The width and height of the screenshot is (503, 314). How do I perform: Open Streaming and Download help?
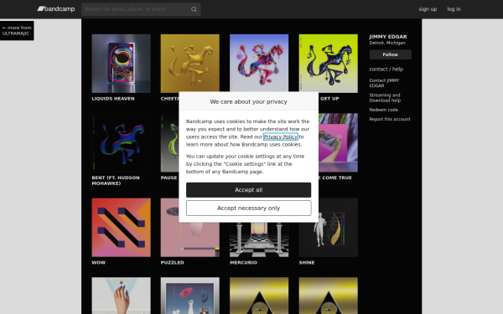(385, 98)
